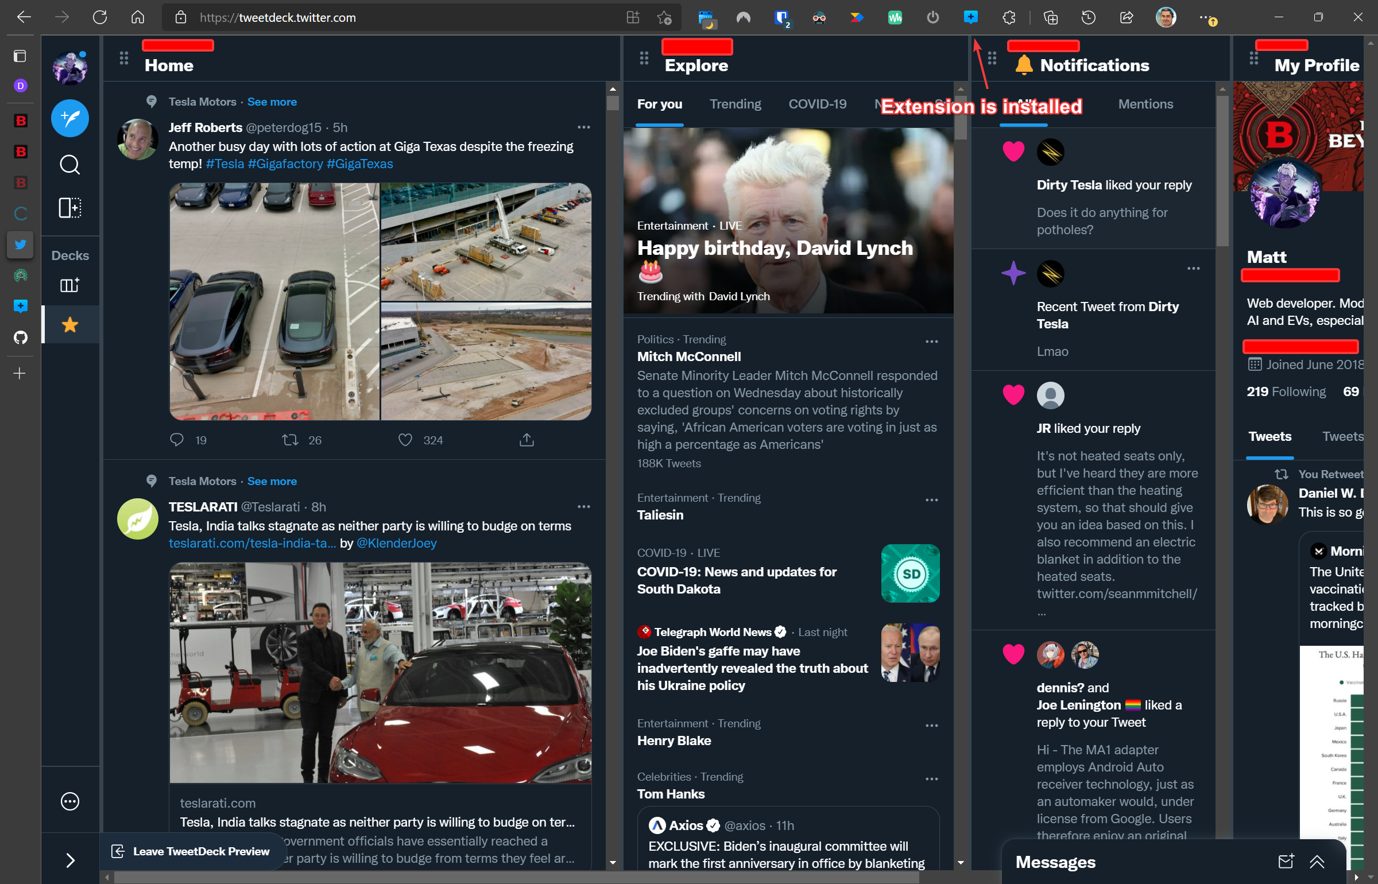
Task: Compose a new tweet with the feather button
Action: point(70,118)
